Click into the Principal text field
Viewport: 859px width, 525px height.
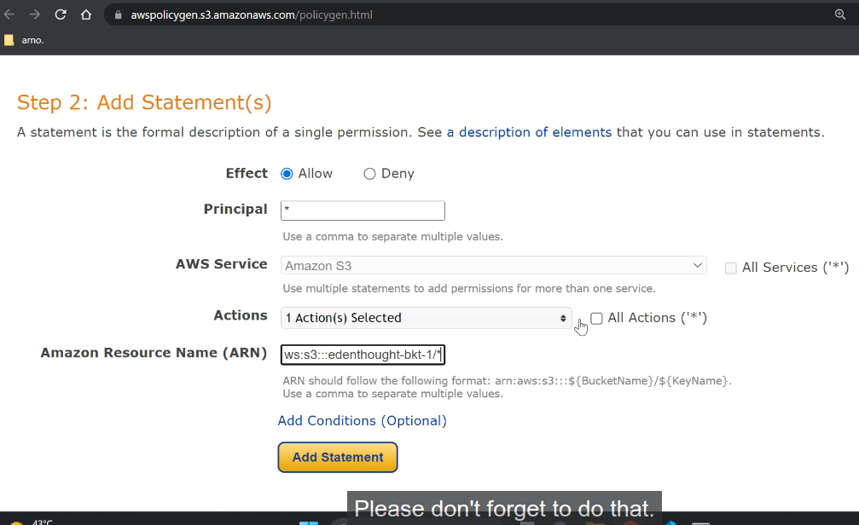(x=363, y=211)
